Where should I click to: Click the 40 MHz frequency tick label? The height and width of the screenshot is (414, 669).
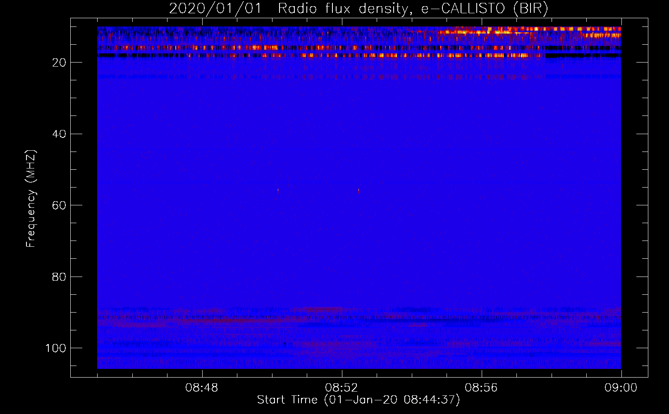pyautogui.click(x=59, y=134)
